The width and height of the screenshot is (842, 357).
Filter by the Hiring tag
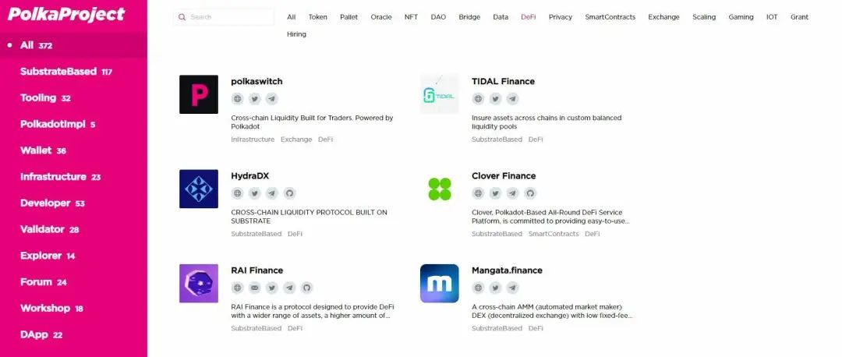tap(296, 34)
